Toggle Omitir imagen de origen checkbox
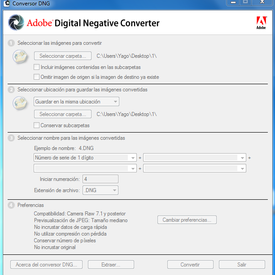The image size is (275, 275). pyautogui.click(x=36, y=77)
